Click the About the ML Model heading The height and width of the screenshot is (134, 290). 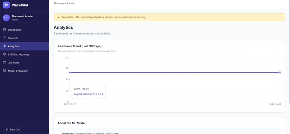[72, 123]
